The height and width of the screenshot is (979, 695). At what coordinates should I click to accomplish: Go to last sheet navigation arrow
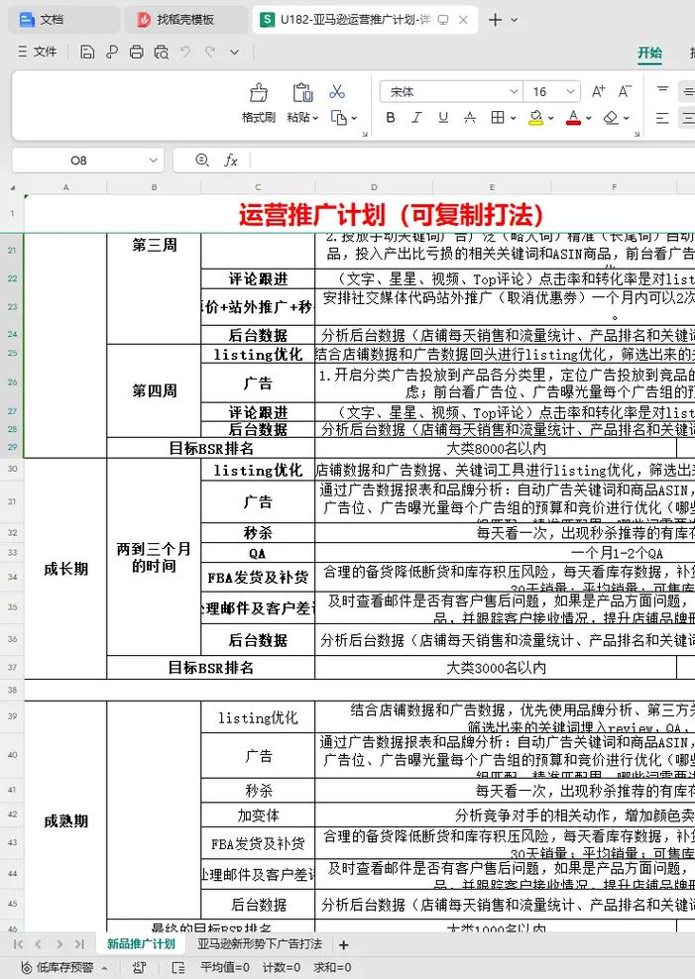click(x=80, y=944)
